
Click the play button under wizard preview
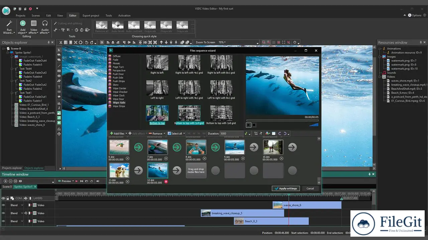tap(248, 125)
